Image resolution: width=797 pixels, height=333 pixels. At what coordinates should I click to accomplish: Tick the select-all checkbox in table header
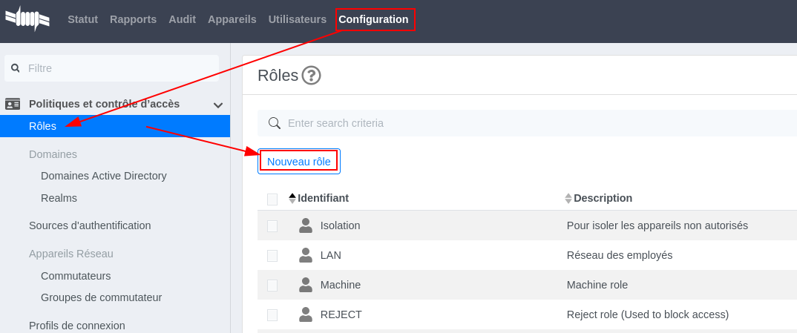272,199
